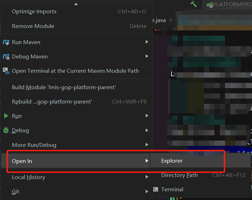Select Directory Path in the submenu
This screenshot has width=252, height=200.
200,175
